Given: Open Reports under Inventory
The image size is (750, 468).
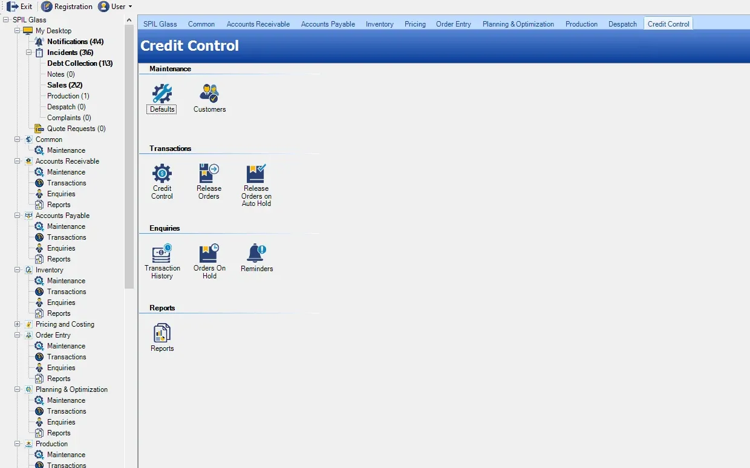Looking at the screenshot, I should 59,313.
